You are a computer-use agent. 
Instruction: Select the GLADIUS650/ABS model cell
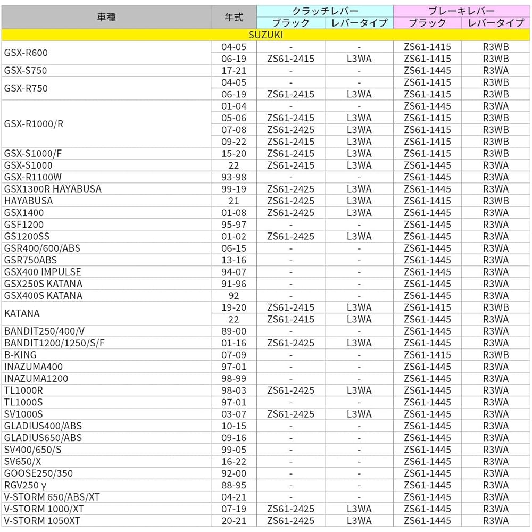106,438
